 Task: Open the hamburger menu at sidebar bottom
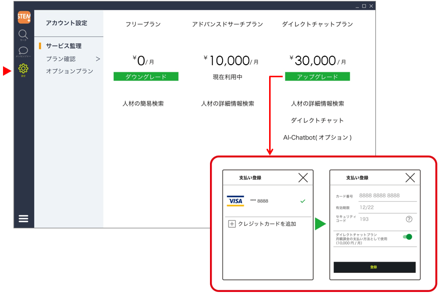(24, 219)
